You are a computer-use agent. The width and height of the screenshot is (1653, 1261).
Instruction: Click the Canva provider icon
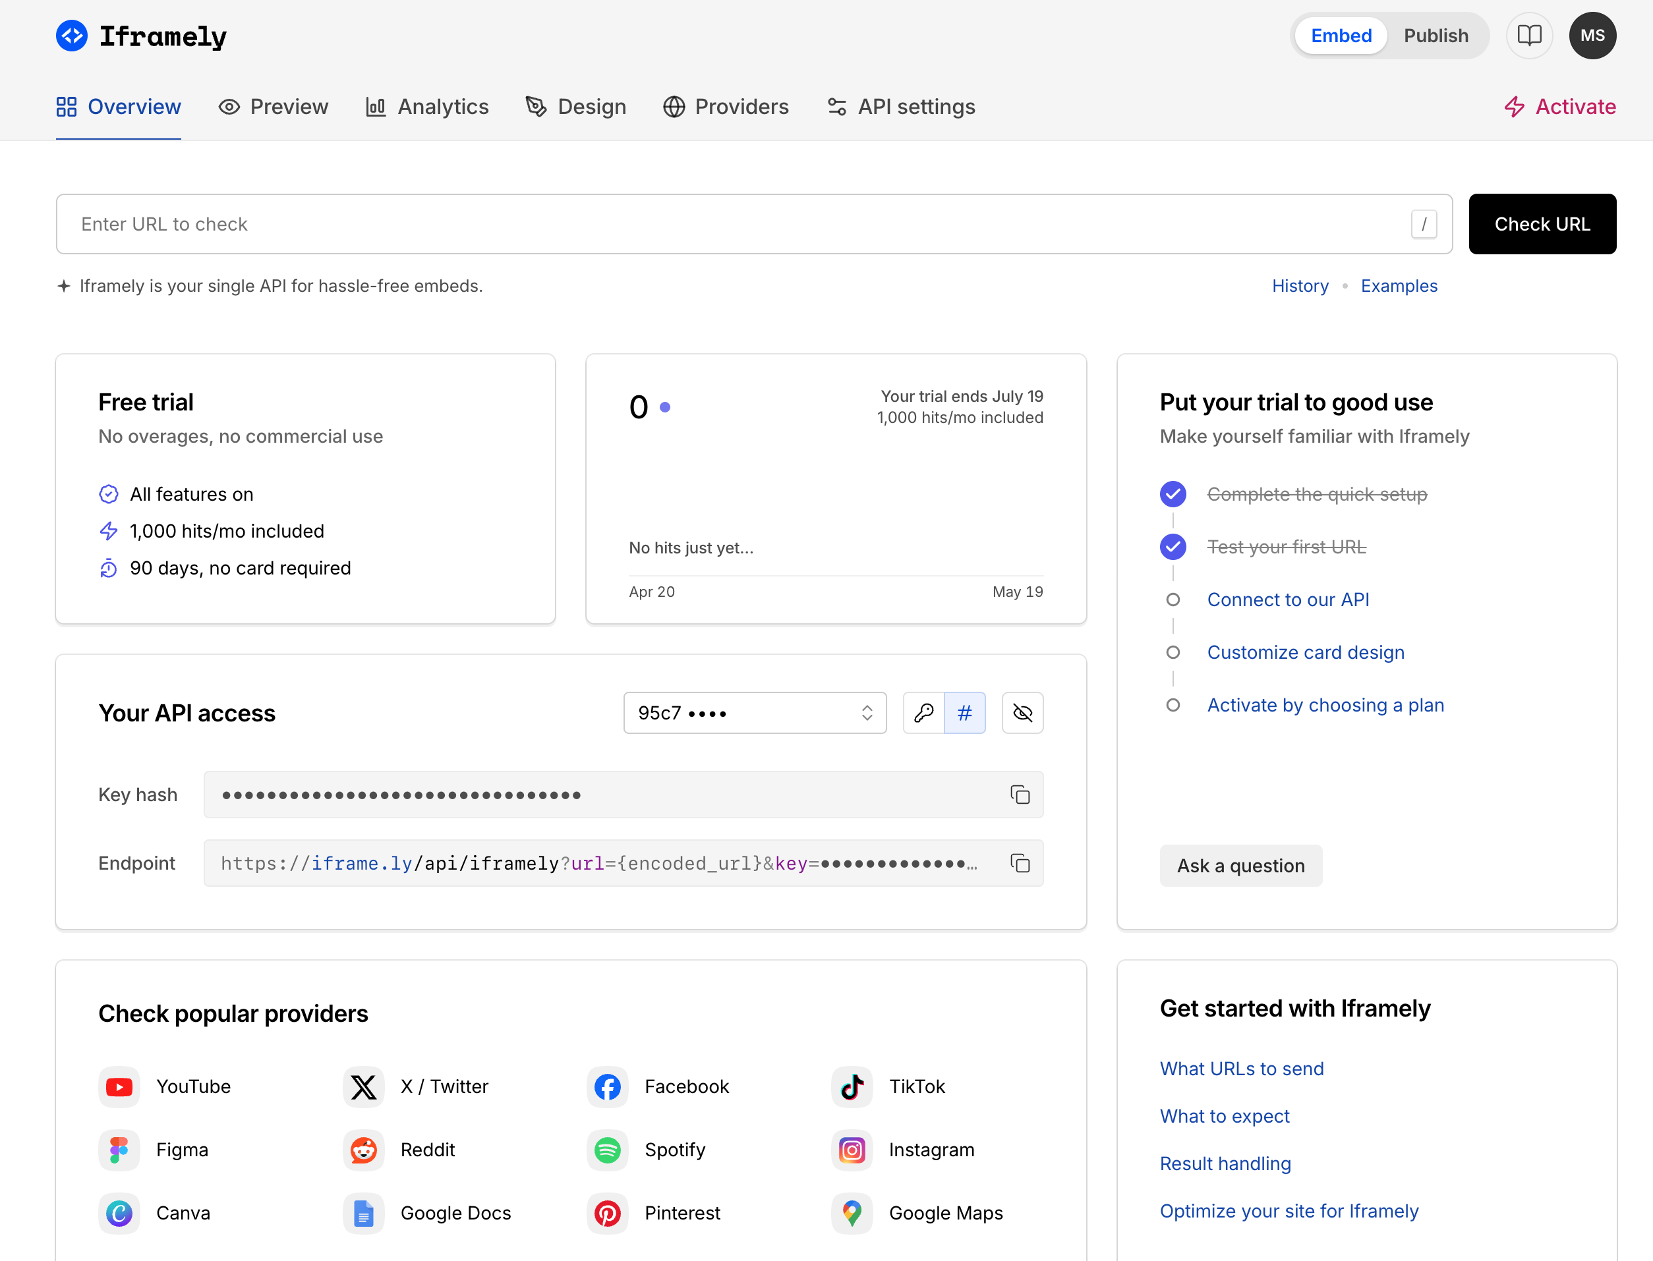119,1212
